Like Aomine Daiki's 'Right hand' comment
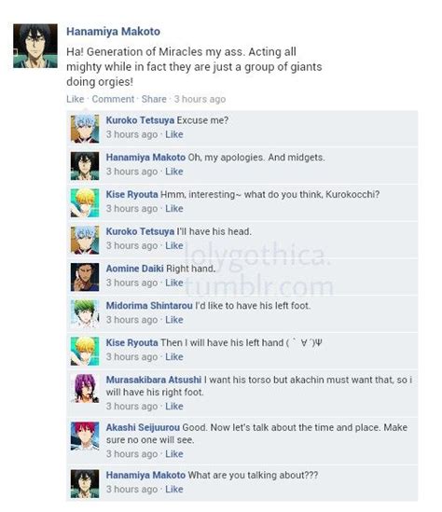 click(x=174, y=283)
